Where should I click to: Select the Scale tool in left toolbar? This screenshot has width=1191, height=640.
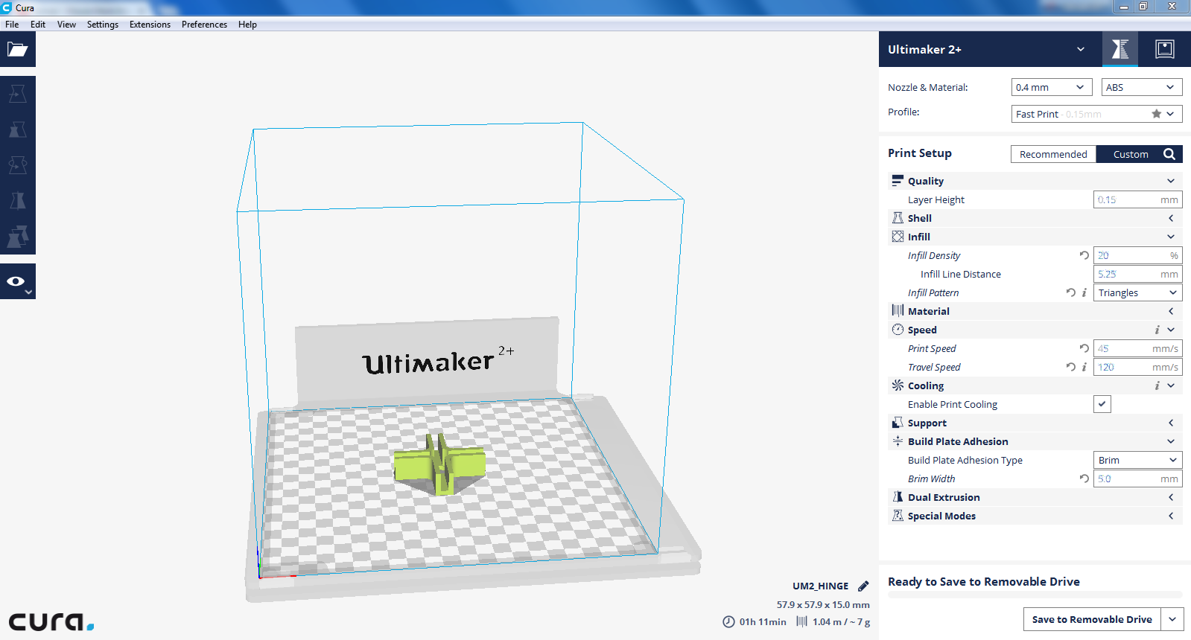tap(18, 129)
